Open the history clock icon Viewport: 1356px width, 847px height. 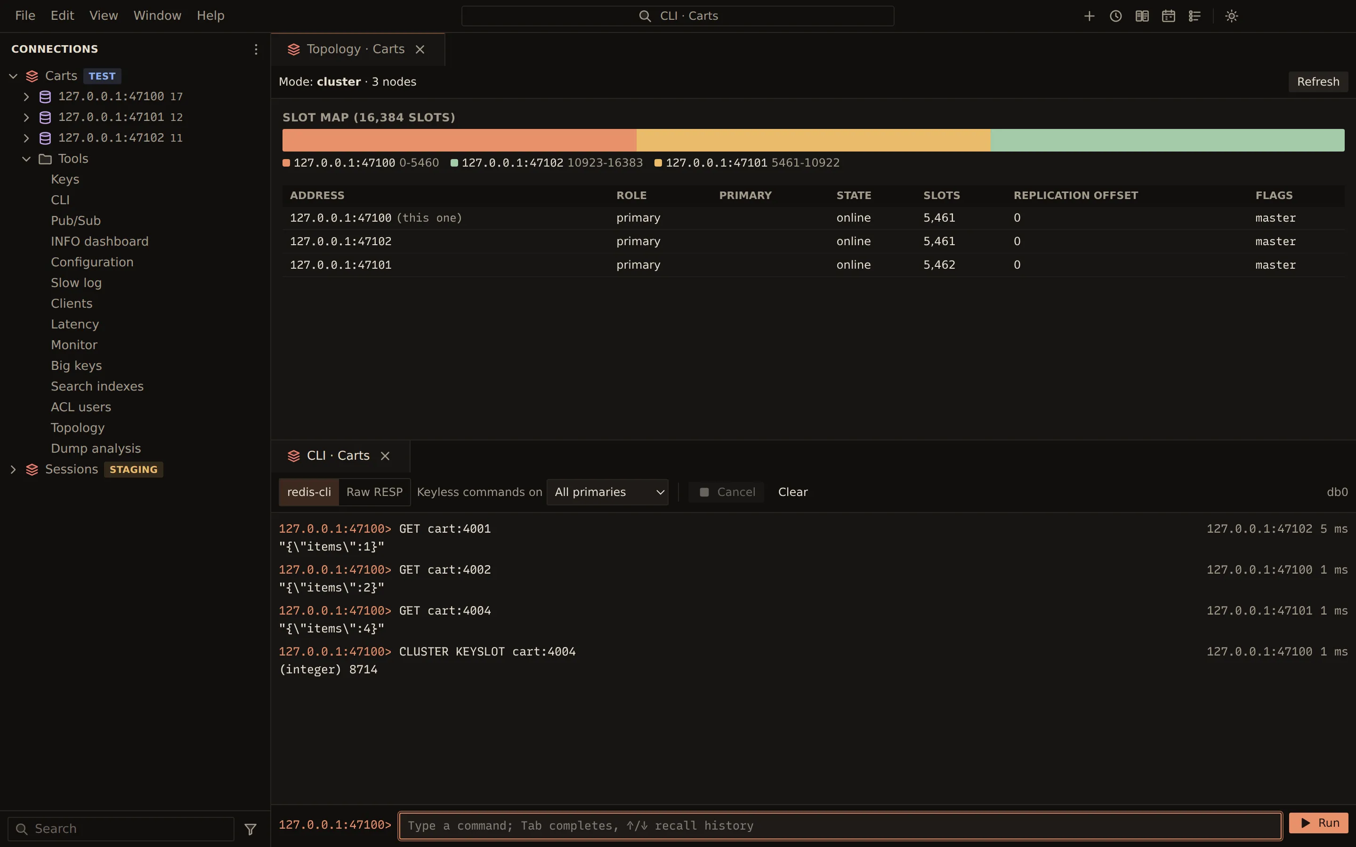pyautogui.click(x=1115, y=16)
